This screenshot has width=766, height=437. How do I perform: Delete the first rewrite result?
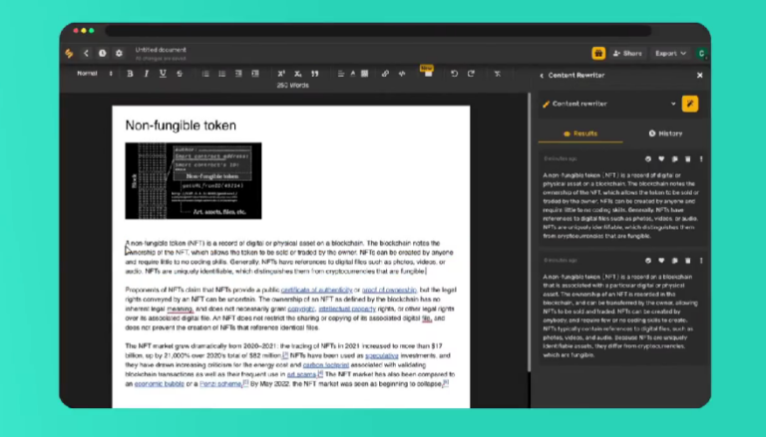point(688,159)
